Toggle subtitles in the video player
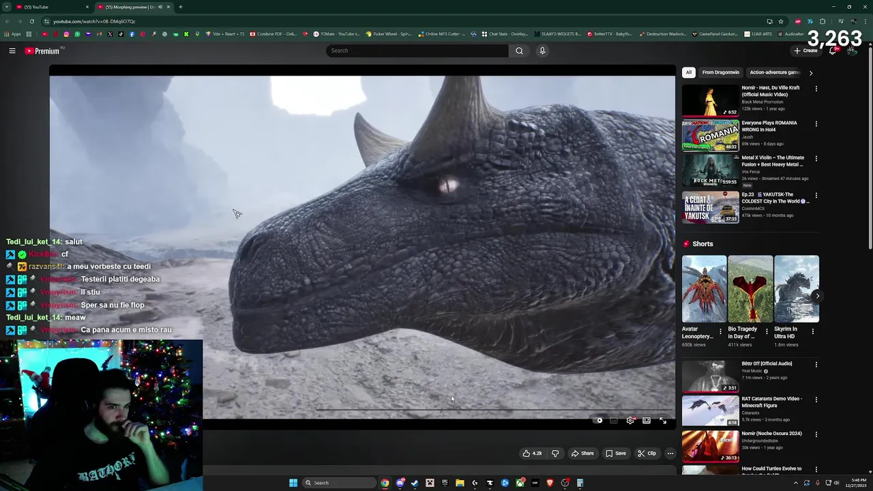Image resolution: width=873 pixels, height=491 pixels. pos(614,420)
